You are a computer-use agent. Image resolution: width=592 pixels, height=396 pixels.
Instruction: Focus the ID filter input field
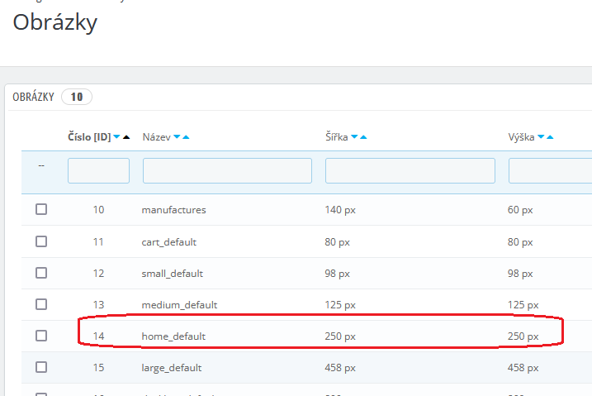tap(98, 170)
